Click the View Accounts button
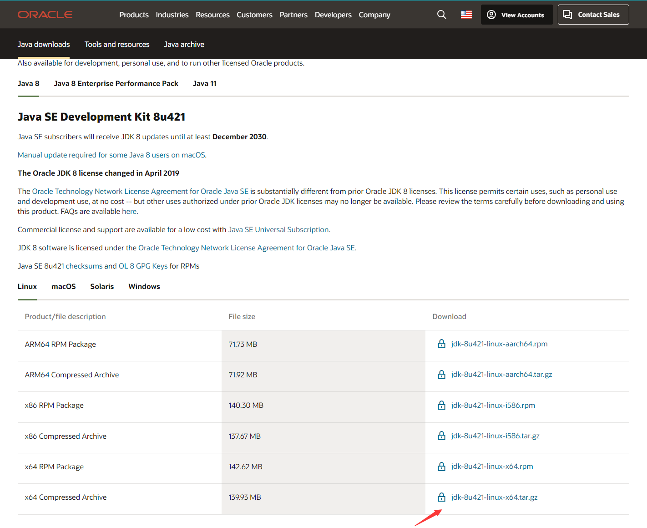The image size is (647, 528). [x=517, y=15]
